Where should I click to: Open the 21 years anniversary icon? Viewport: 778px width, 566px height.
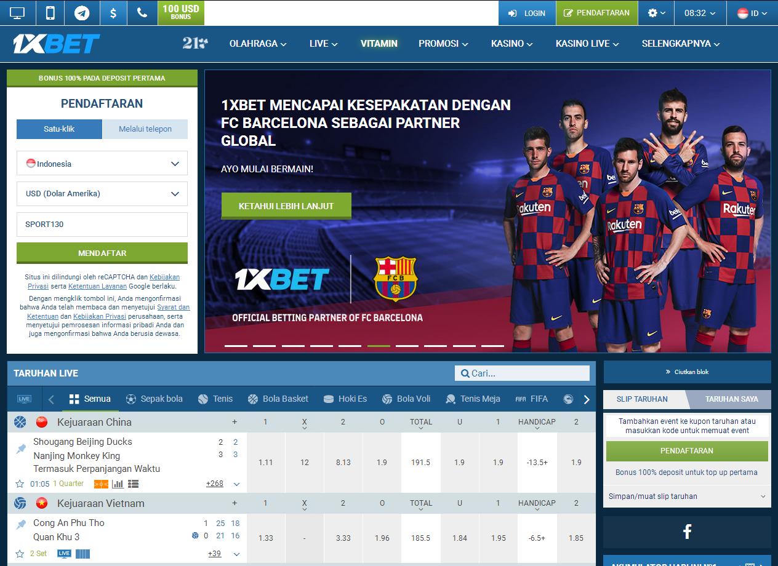click(194, 43)
